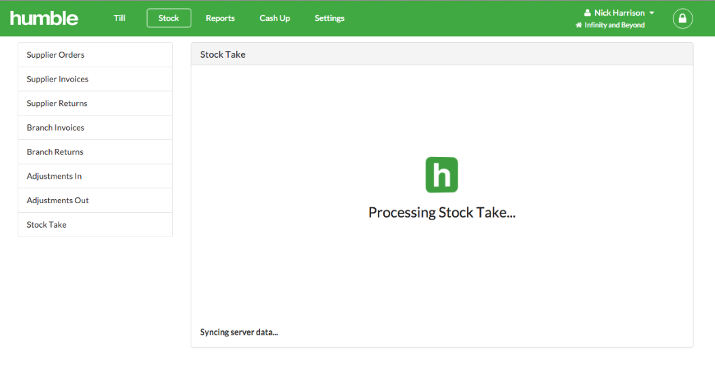Open Supplier Orders in the sidebar
Image resolution: width=715 pixels, height=367 pixels.
pos(95,54)
